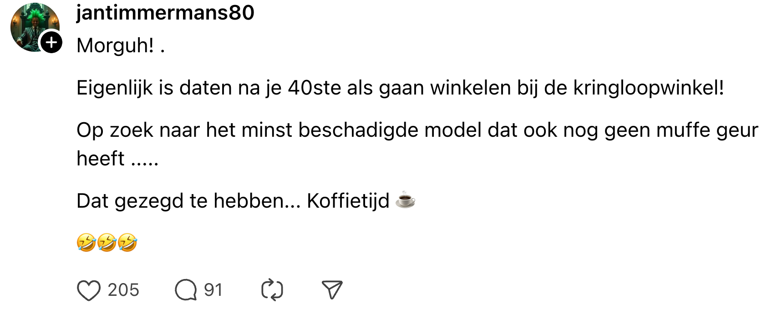Click the last laughing emoji
Screen dimensions: 762x309
pos(127,243)
